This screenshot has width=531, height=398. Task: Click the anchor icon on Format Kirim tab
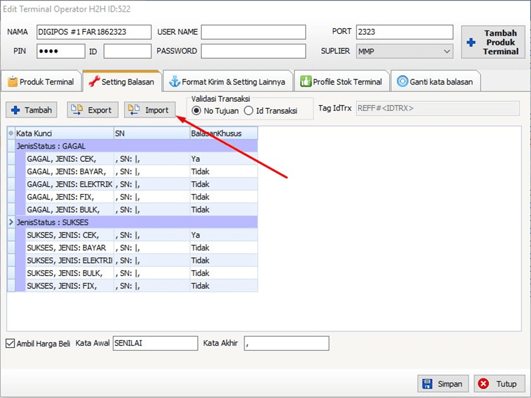[174, 82]
